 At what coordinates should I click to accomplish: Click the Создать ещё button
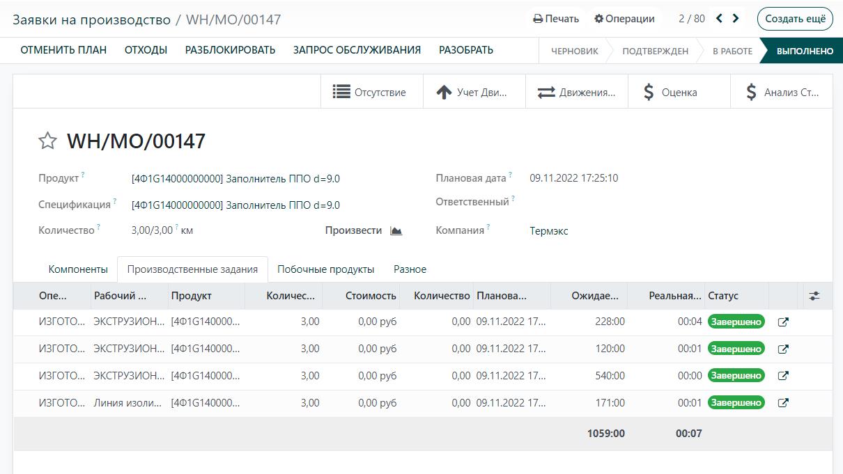(x=795, y=19)
